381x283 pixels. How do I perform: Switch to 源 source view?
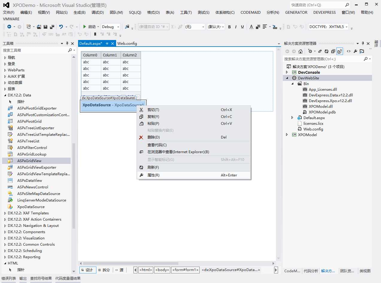pyautogui.click(x=119, y=270)
